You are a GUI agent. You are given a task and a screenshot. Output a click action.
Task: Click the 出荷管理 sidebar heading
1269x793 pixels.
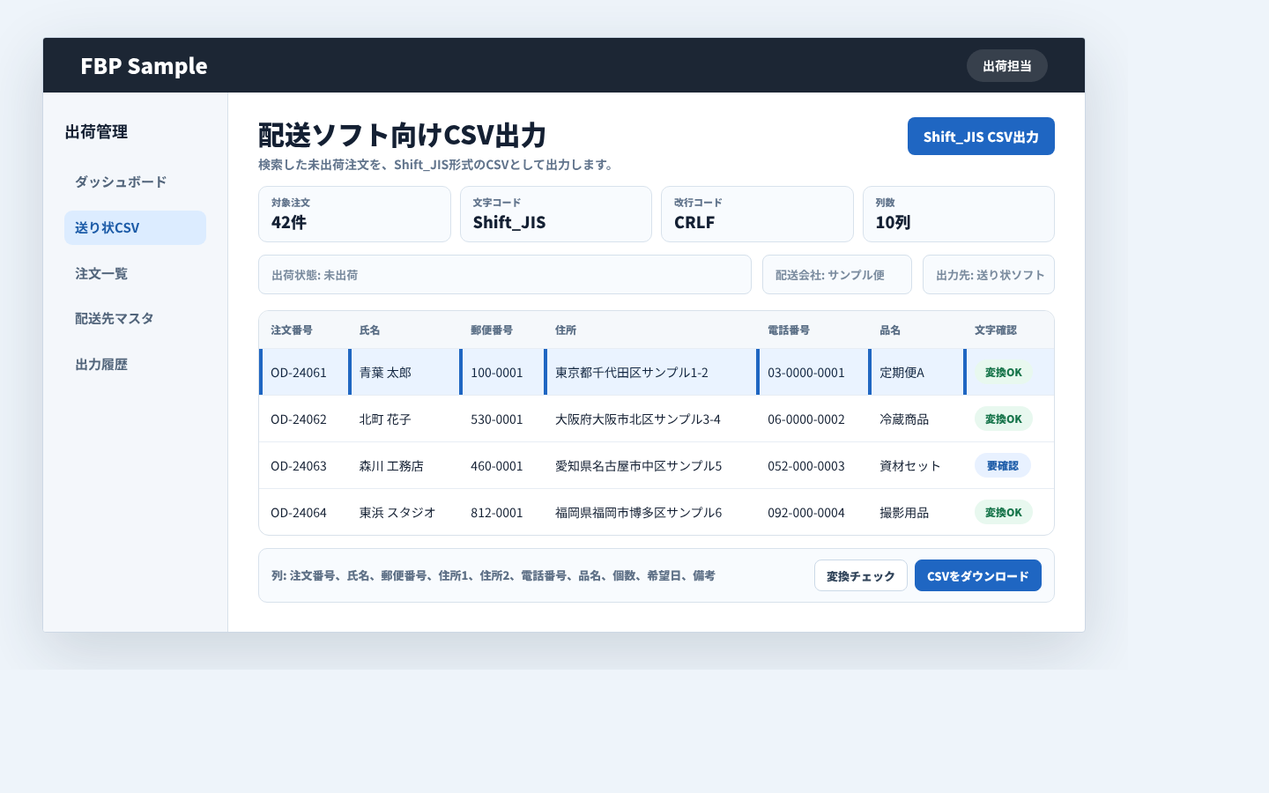96,132
